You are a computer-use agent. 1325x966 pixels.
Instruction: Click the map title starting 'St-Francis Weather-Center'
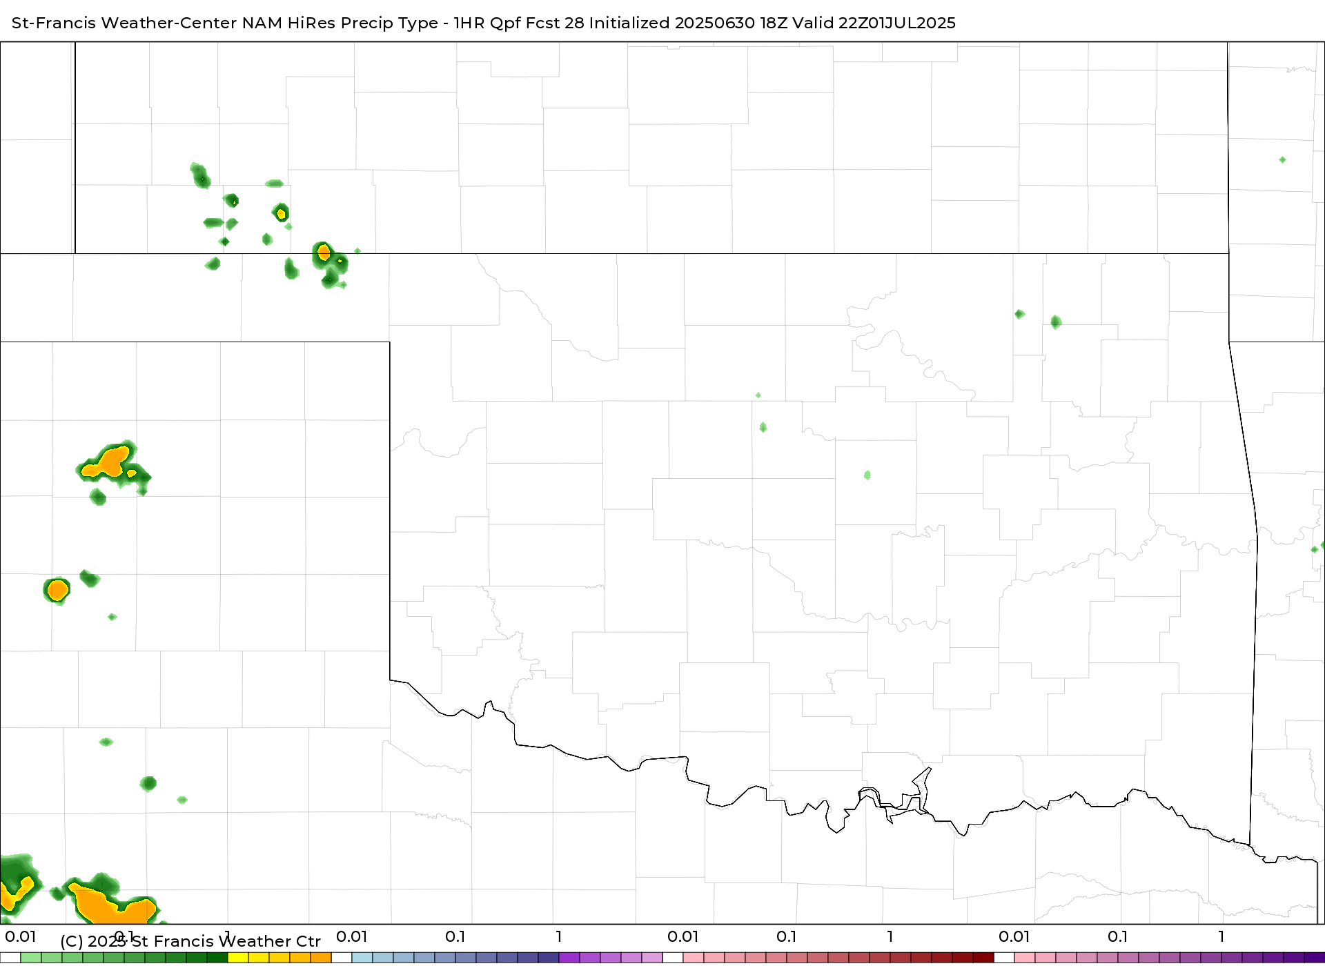click(483, 23)
